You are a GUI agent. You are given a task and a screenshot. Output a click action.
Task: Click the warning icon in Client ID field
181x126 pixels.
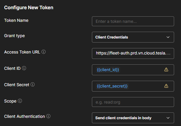tap(166, 69)
